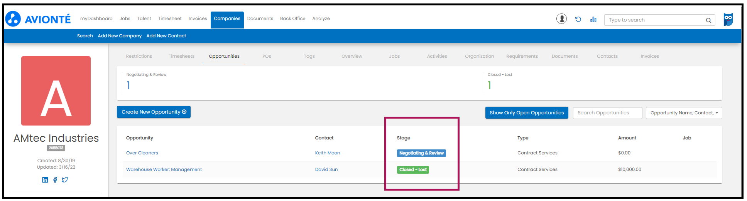
Task: Click the search magnifier icon
Action: point(708,20)
